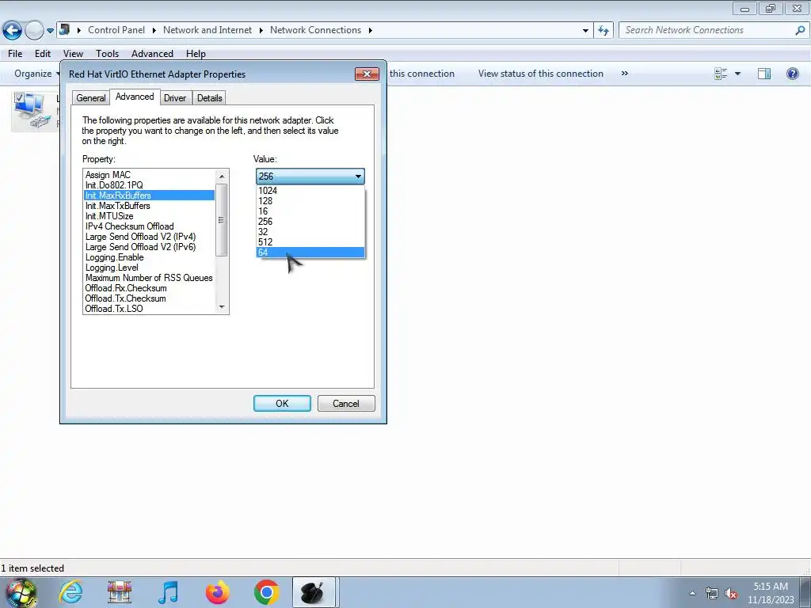Click the Refresh button beside the address bar

pyautogui.click(x=603, y=31)
